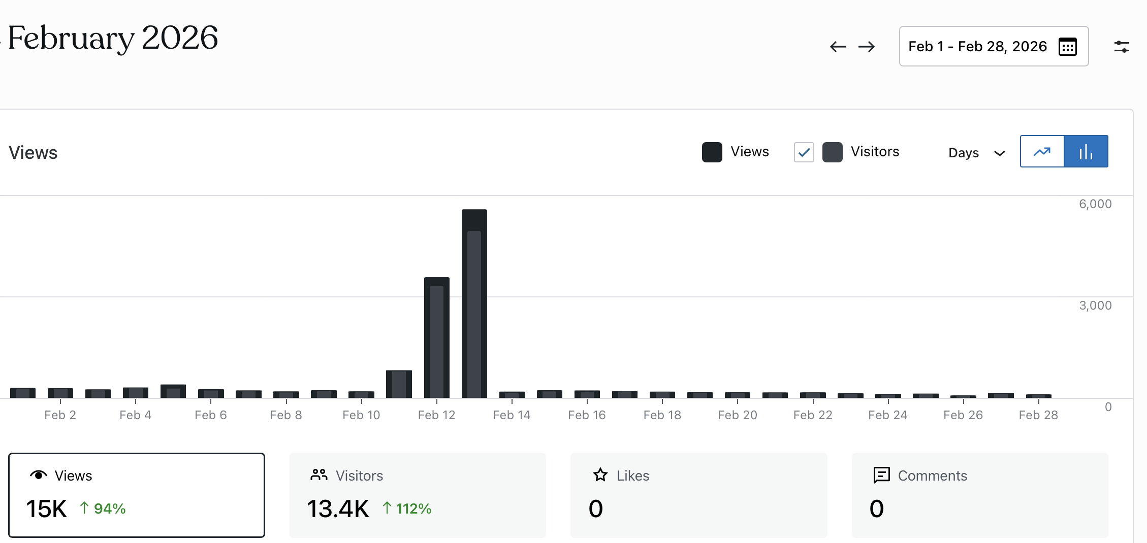Go to the previous period arrow
The width and height of the screenshot is (1147, 543).
point(838,47)
